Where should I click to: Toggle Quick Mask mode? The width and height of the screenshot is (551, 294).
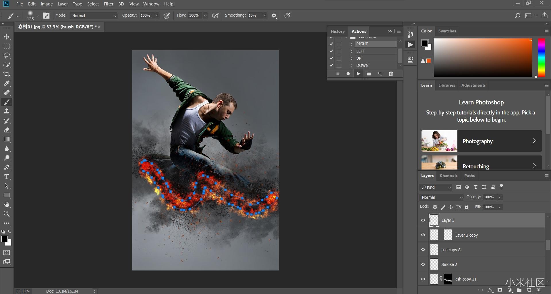point(7,253)
